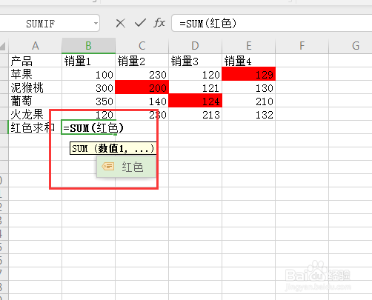Click cell with value 350
Viewport: 372px width, 300px height.
coord(88,101)
